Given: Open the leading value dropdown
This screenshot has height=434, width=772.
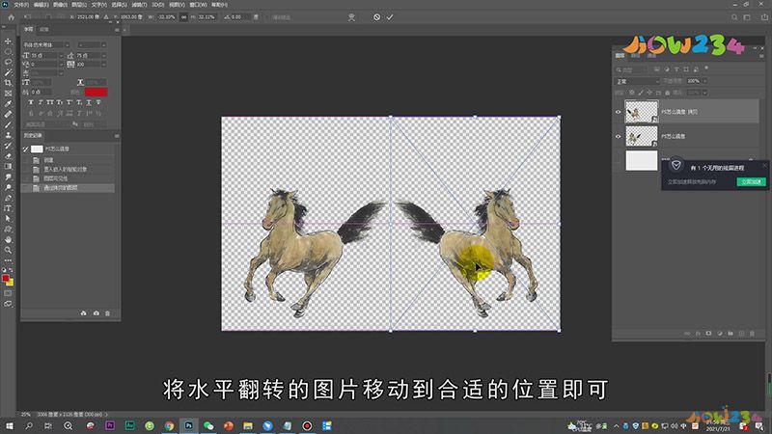Looking at the screenshot, I should point(103,56).
